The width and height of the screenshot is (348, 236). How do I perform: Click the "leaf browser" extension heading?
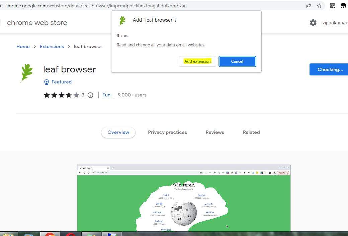70,69
